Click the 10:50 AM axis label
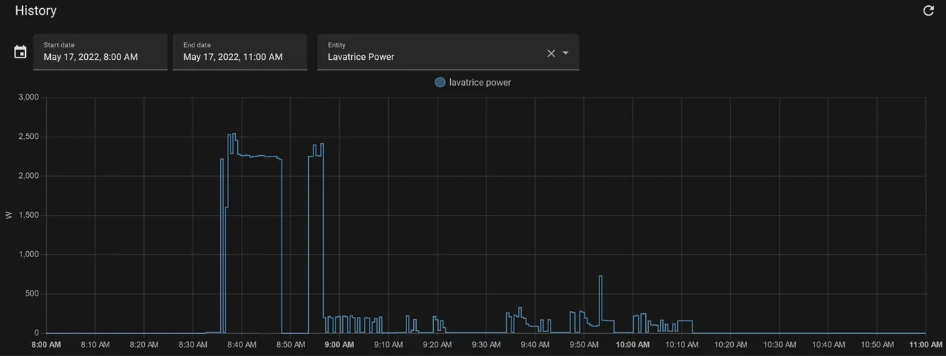The width and height of the screenshot is (946, 356). pos(877,344)
